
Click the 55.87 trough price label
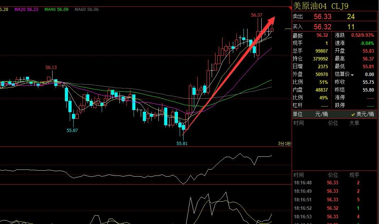[x=72, y=130]
